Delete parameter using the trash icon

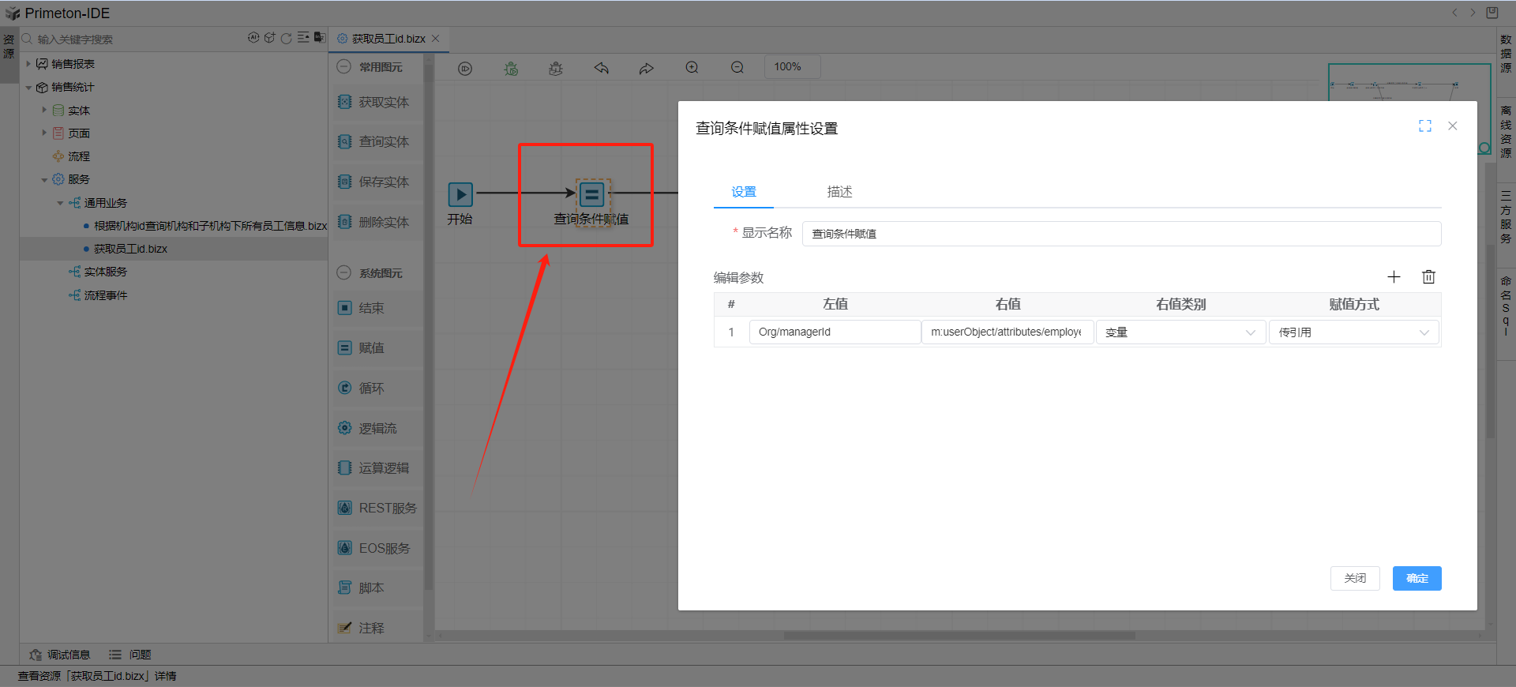[x=1428, y=277]
